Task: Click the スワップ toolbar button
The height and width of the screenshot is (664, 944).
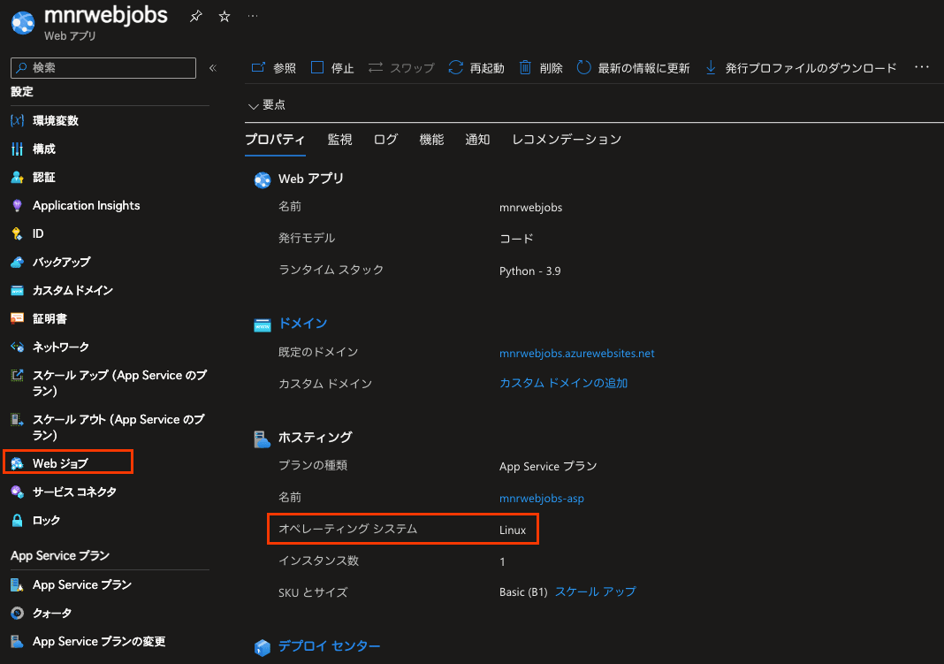Action: (x=401, y=68)
